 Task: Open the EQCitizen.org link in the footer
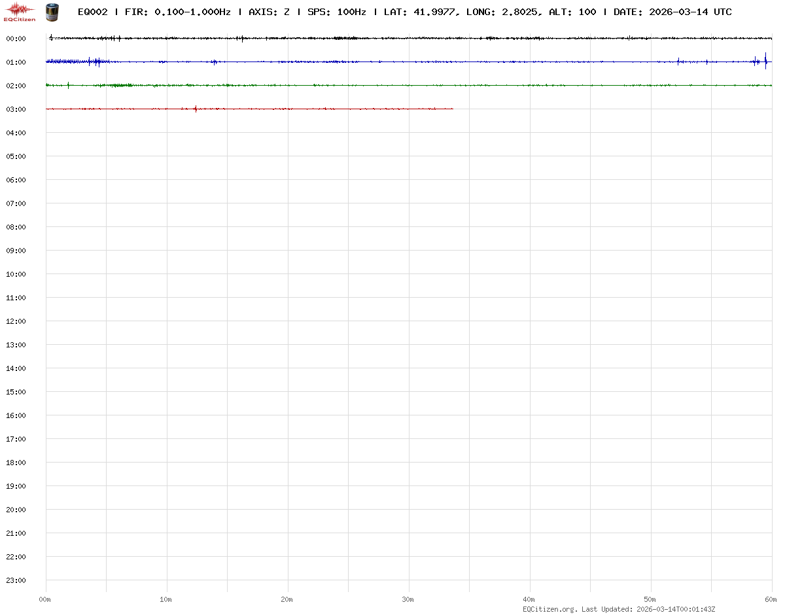coord(549,609)
